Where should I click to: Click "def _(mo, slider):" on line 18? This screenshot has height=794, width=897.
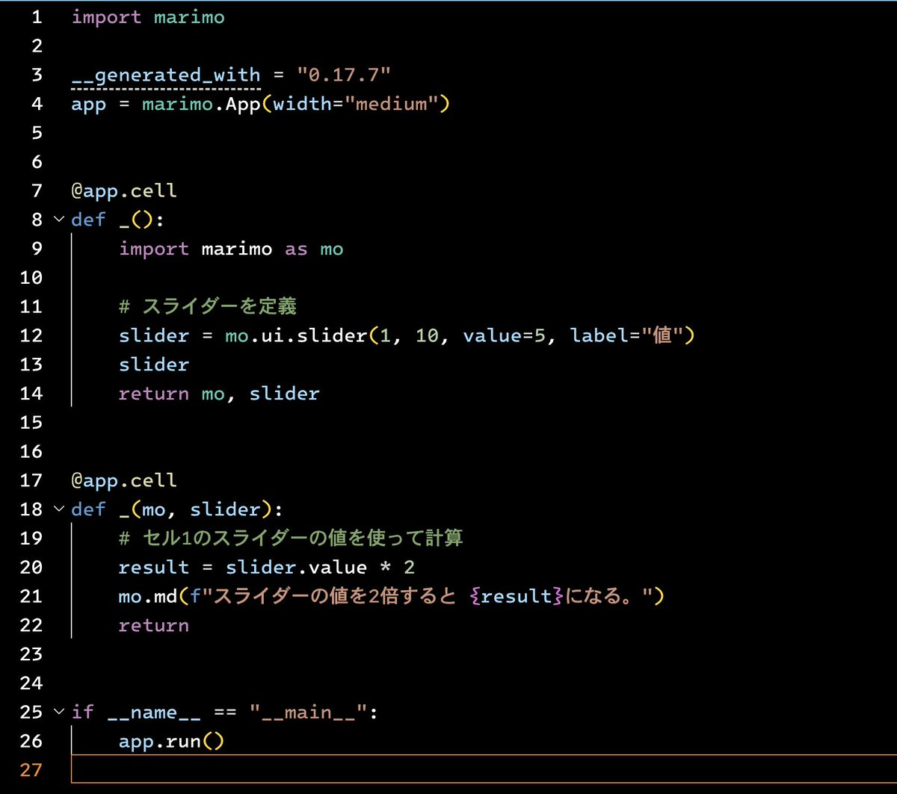click(177, 509)
